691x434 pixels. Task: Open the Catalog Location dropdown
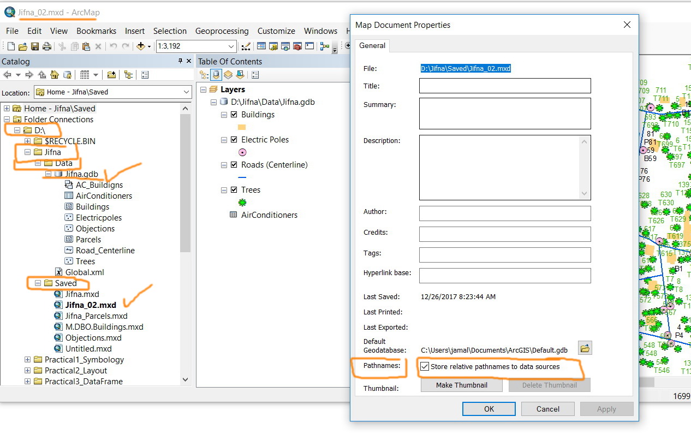(x=186, y=92)
